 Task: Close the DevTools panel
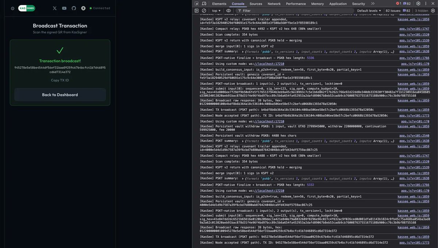(x=433, y=4)
